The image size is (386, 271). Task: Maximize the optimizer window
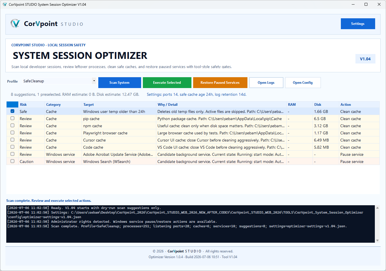(x=366, y=4)
